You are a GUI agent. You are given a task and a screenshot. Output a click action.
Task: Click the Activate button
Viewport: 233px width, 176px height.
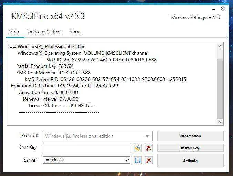tap(190, 161)
